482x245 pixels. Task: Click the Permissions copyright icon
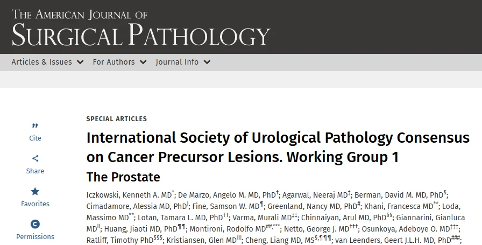pyautogui.click(x=35, y=224)
